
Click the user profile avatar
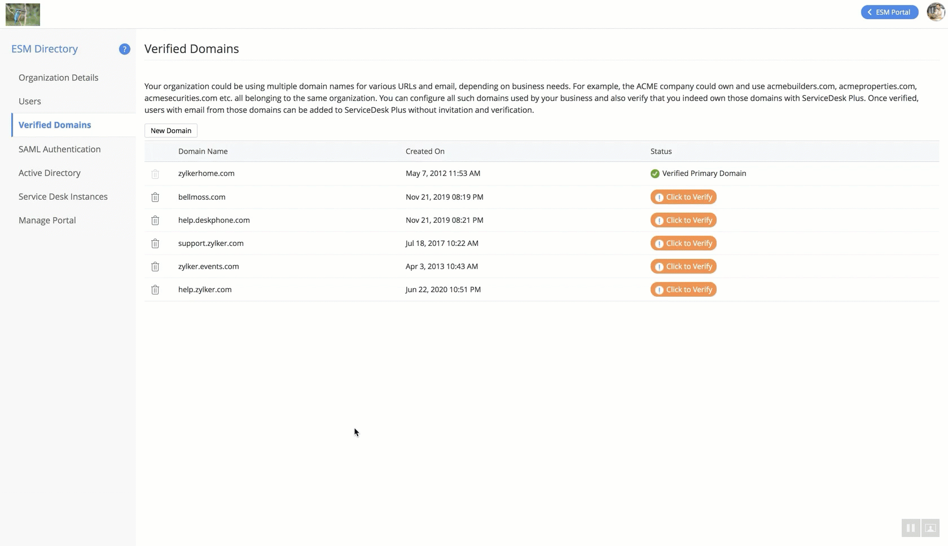click(x=936, y=12)
